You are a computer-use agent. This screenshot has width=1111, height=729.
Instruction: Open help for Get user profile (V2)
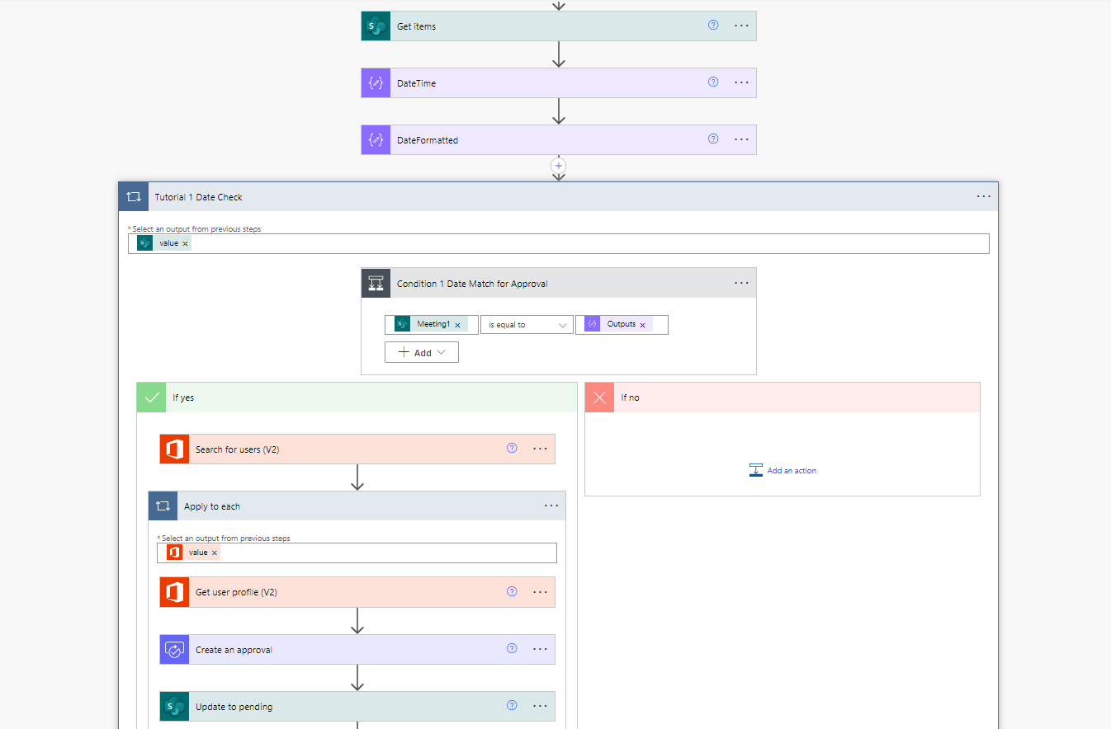512,591
